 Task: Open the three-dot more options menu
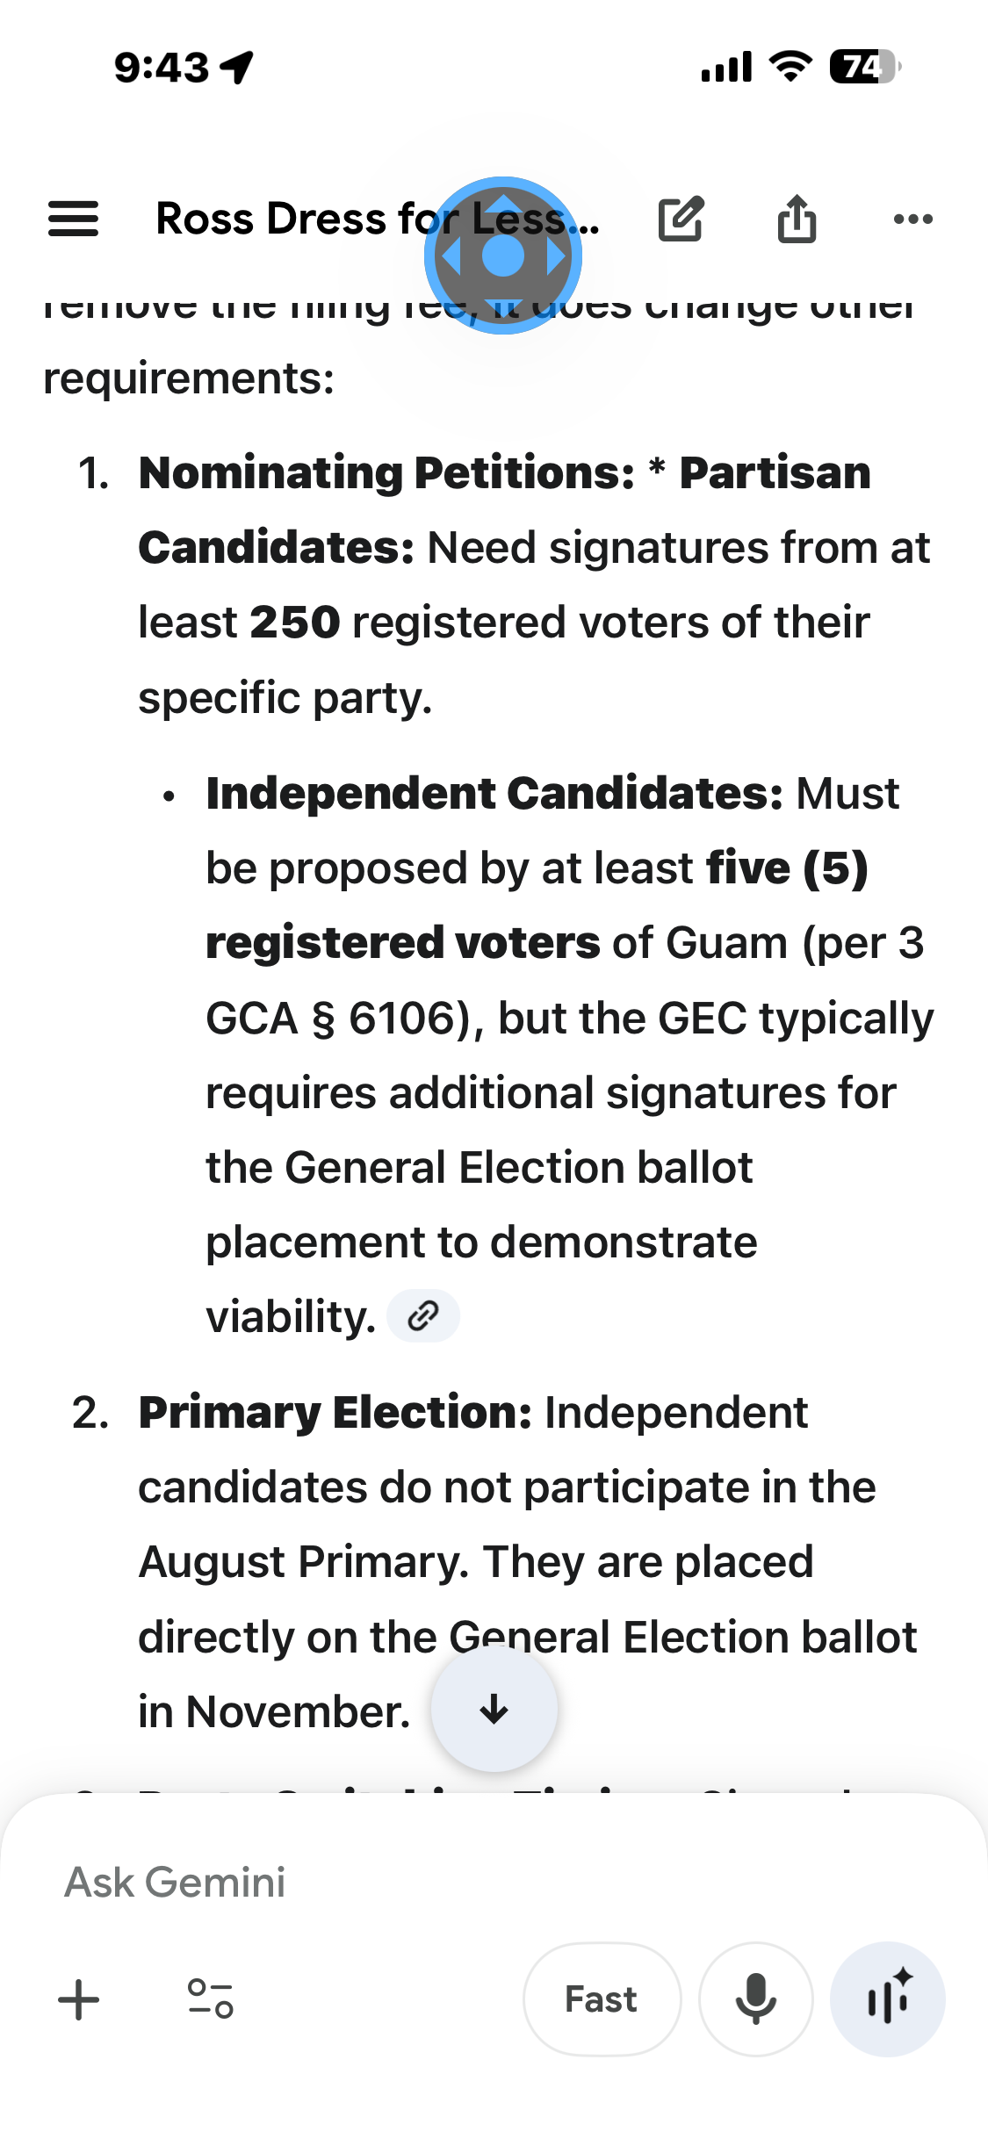point(912,219)
